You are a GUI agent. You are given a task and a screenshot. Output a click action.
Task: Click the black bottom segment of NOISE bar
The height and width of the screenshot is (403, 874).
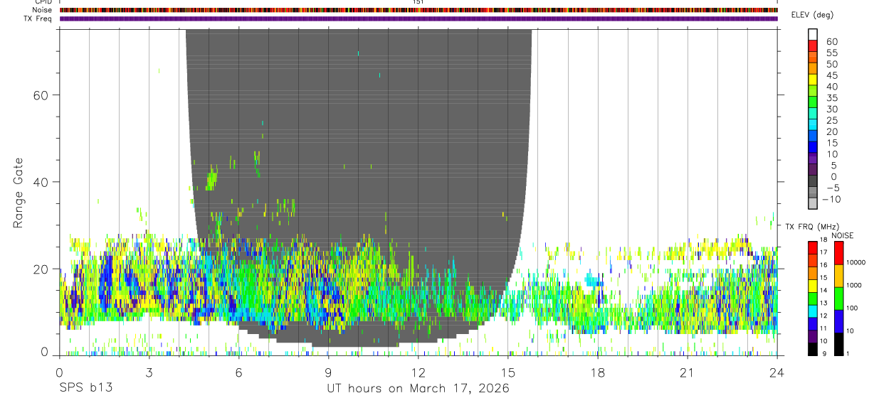point(838,344)
